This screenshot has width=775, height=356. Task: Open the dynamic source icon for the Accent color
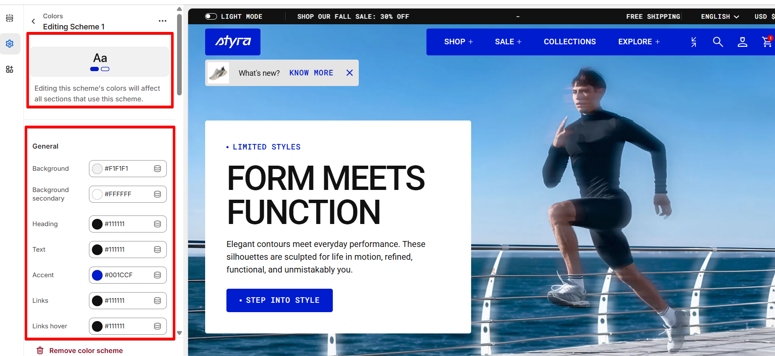(x=157, y=275)
